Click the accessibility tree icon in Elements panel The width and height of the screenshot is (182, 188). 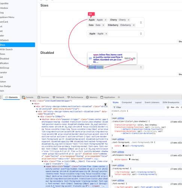tap(105, 105)
